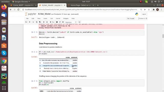Open Chrome extensions puzzle icon
Viewport: 164px width, 92px height.
coord(153,10)
